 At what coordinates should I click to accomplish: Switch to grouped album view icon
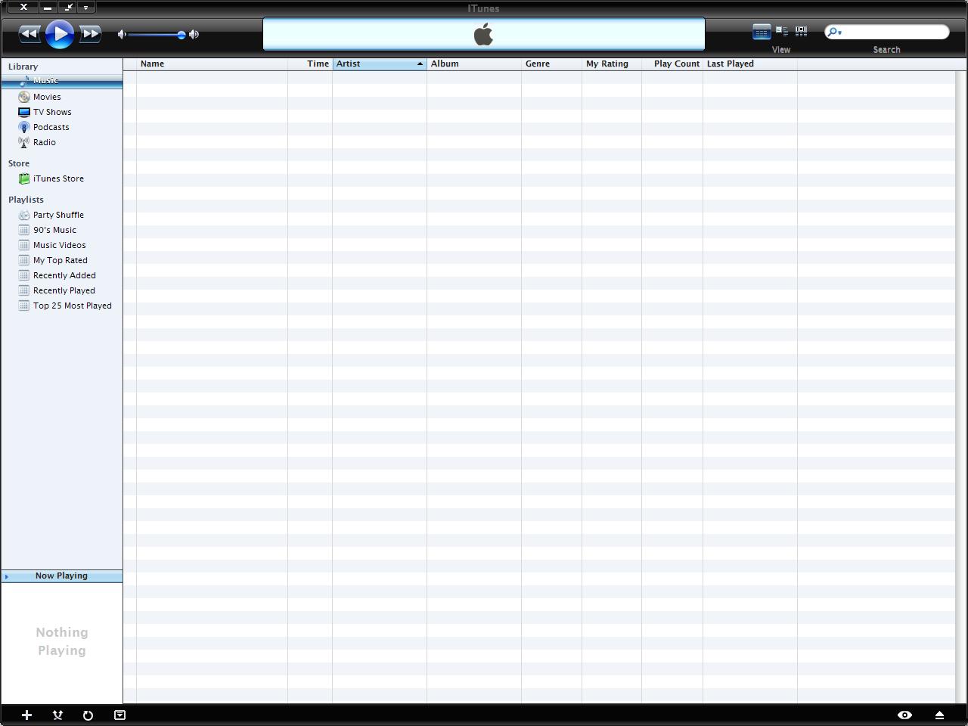[x=782, y=31]
